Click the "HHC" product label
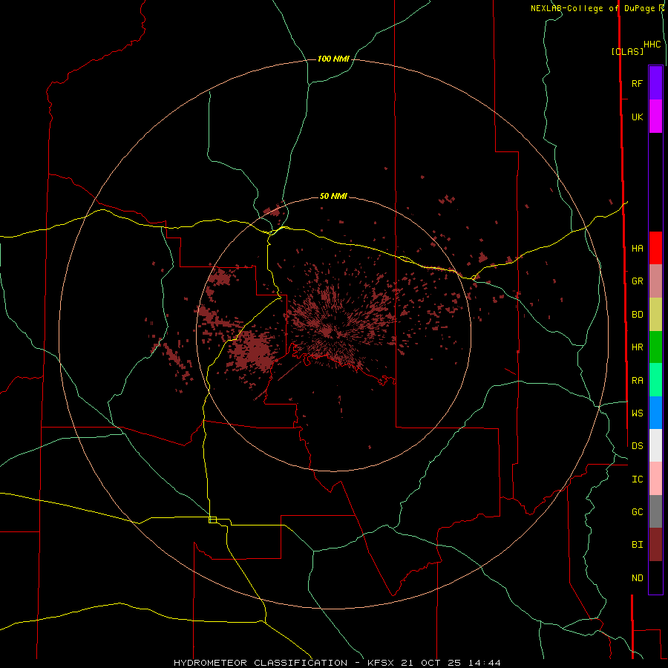This screenshot has height=668, width=668. 652,45
